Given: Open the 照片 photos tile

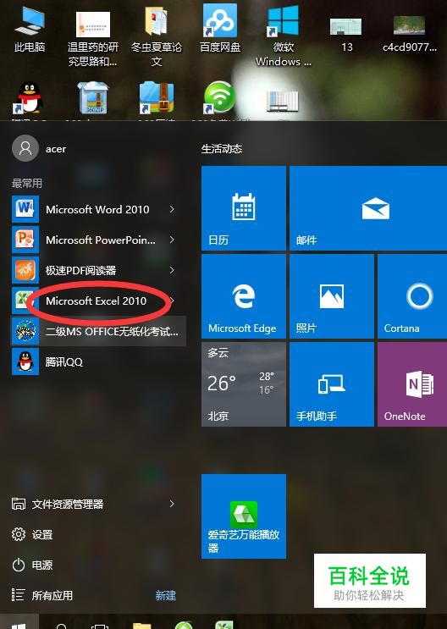Looking at the screenshot, I should (331, 296).
